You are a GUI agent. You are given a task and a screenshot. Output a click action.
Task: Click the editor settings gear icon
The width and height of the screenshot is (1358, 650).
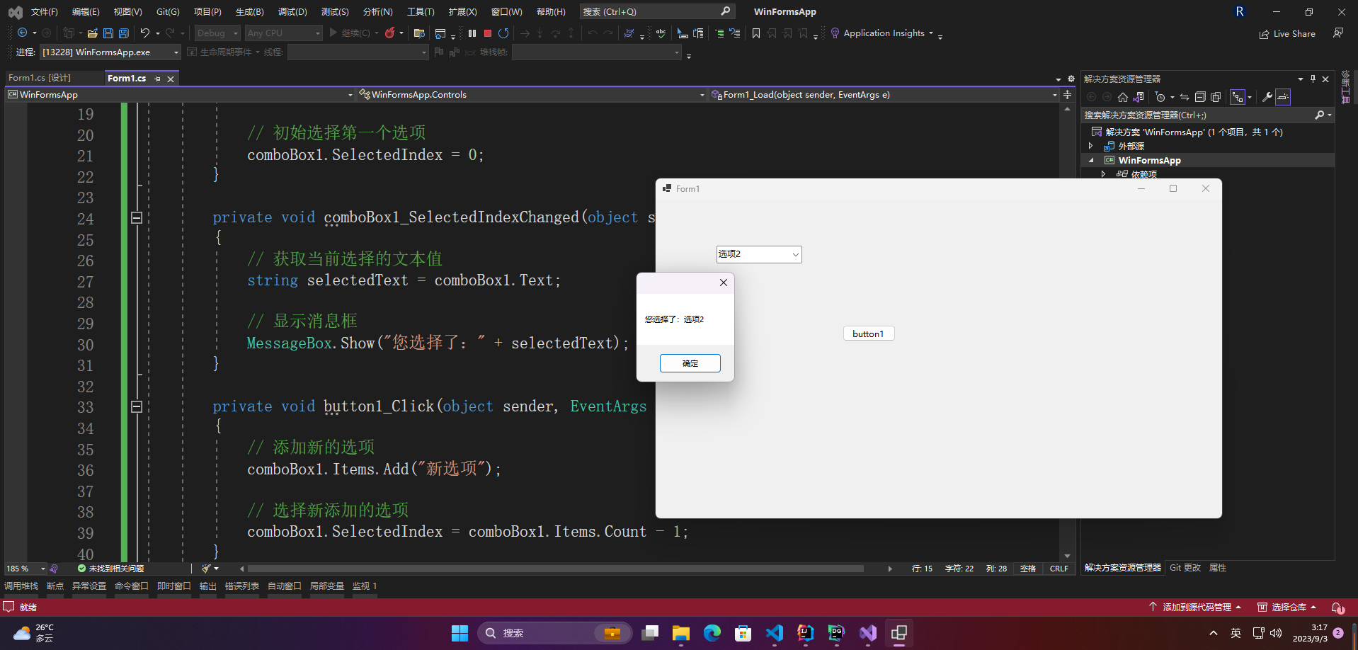pos(1071,79)
